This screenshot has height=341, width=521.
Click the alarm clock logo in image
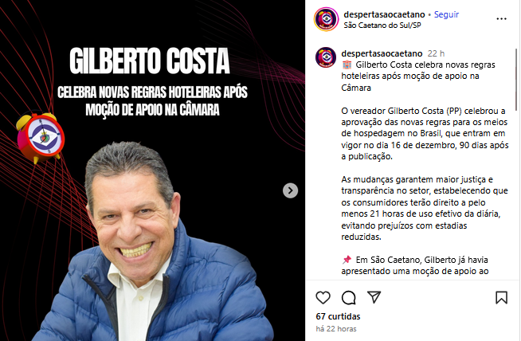pos(41,138)
